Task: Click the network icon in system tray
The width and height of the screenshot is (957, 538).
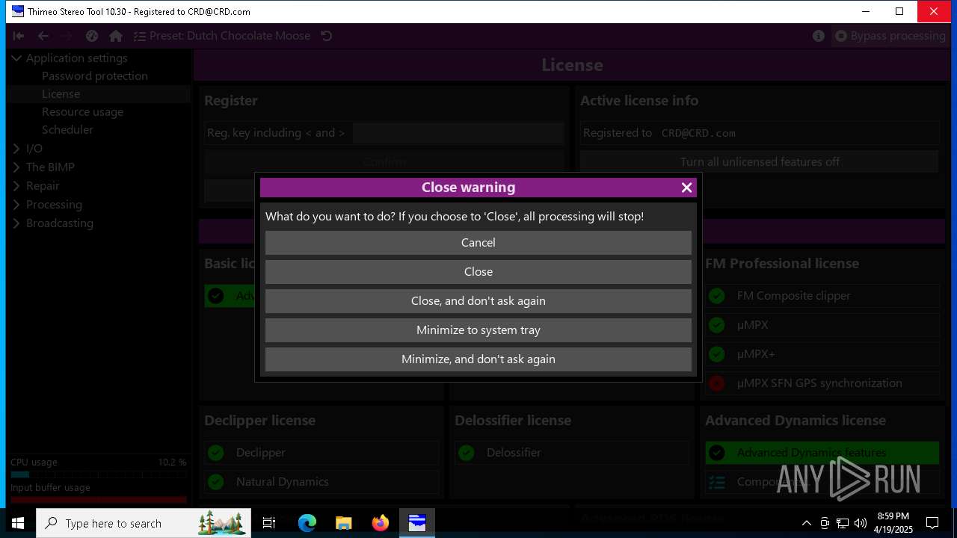Action: click(842, 523)
